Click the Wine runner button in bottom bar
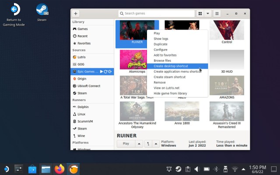Screen dimensions: 280x175 pyautogui.click(x=148, y=143)
